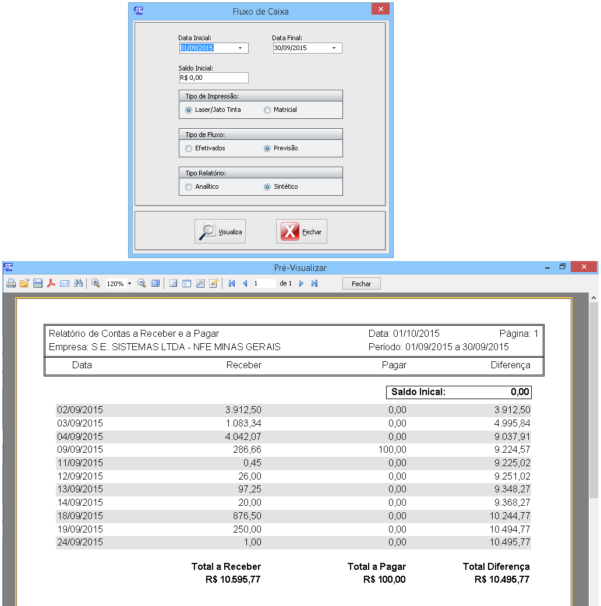Open search with the binoculars icon

(78, 284)
